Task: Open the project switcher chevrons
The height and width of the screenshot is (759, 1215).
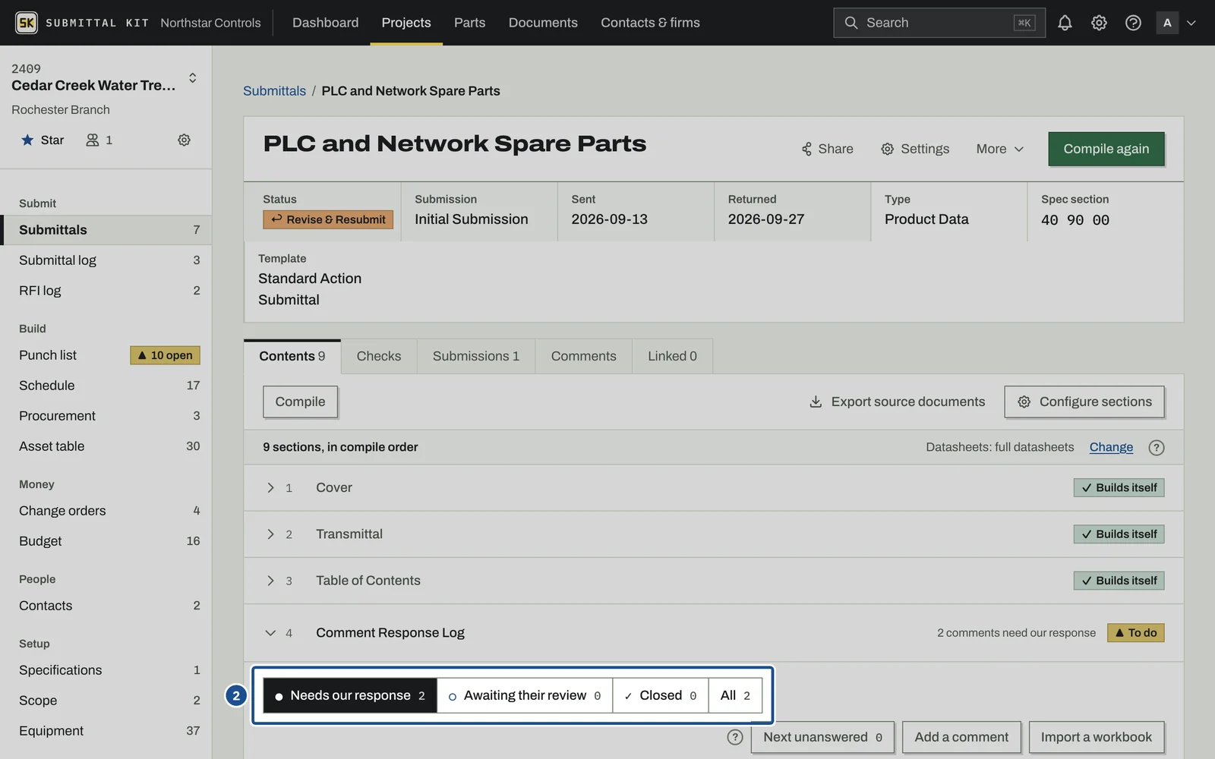Action: point(193,77)
